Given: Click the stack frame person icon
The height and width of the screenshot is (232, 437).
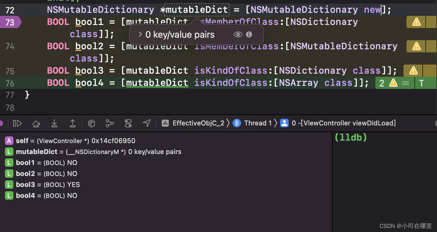Looking at the screenshot, I should pos(284,123).
